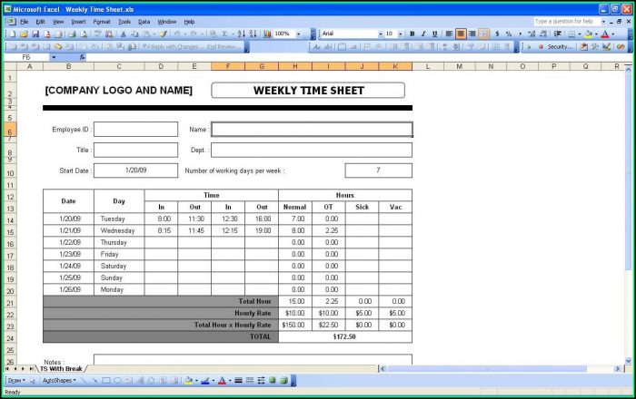Viewport: 636px width, 399px height.
Task: Create a new blank workbook
Action: click(13, 34)
